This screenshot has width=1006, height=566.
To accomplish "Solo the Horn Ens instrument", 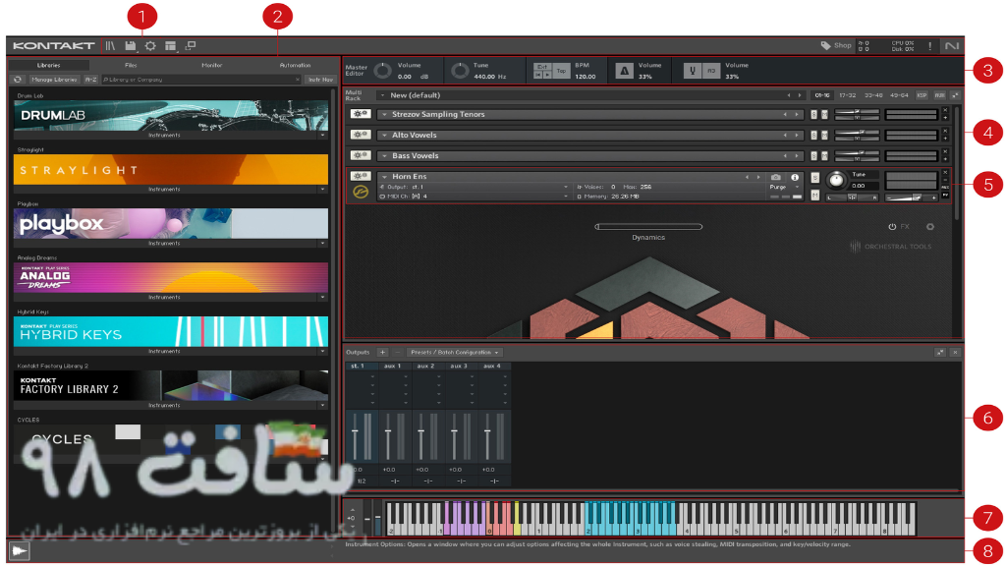I will point(814,178).
